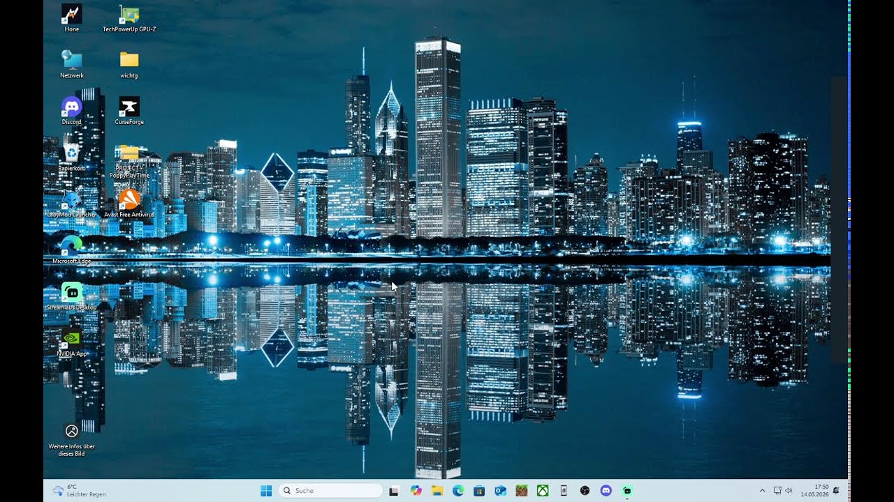Screen dimensions: 894x502
Task: Launch Minecraft from the taskbar
Action: pyautogui.click(x=521, y=491)
